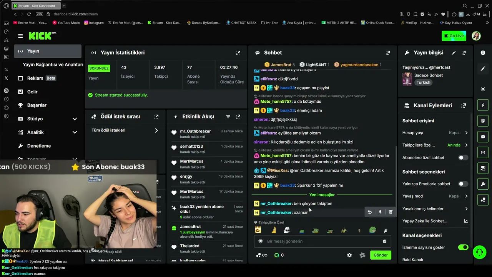
Task: Open the Etkinlik Akışı filter icon
Action: (228, 117)
